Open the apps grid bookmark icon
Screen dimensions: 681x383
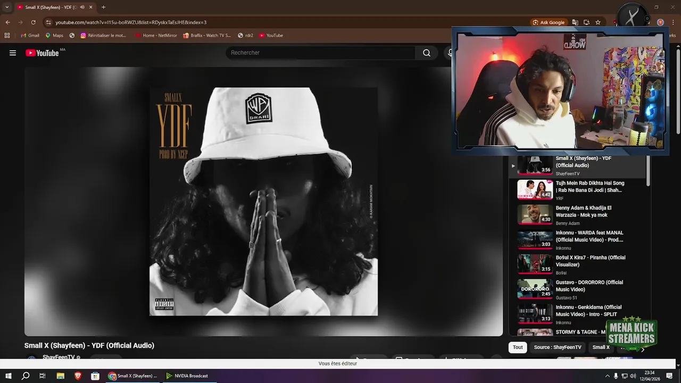[7, 36]
